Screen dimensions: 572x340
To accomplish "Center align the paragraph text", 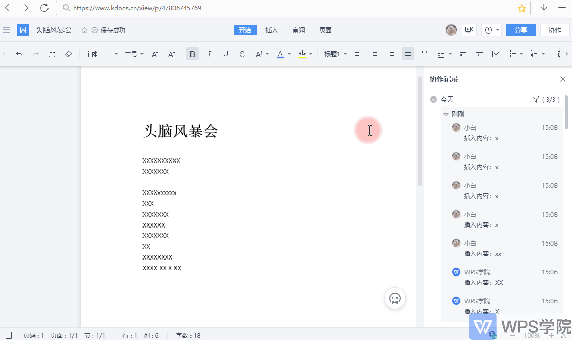I will click(x=375, y=54).
